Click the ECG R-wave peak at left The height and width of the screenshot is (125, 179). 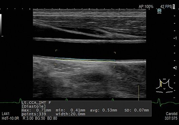pyautogui.click(x=21, y=100)
